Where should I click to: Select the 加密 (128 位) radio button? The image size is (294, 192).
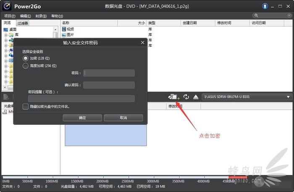(x=26, y=58)
